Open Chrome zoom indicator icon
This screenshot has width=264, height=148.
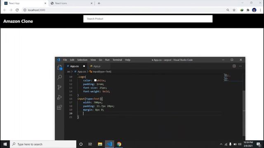coord(228,10)
